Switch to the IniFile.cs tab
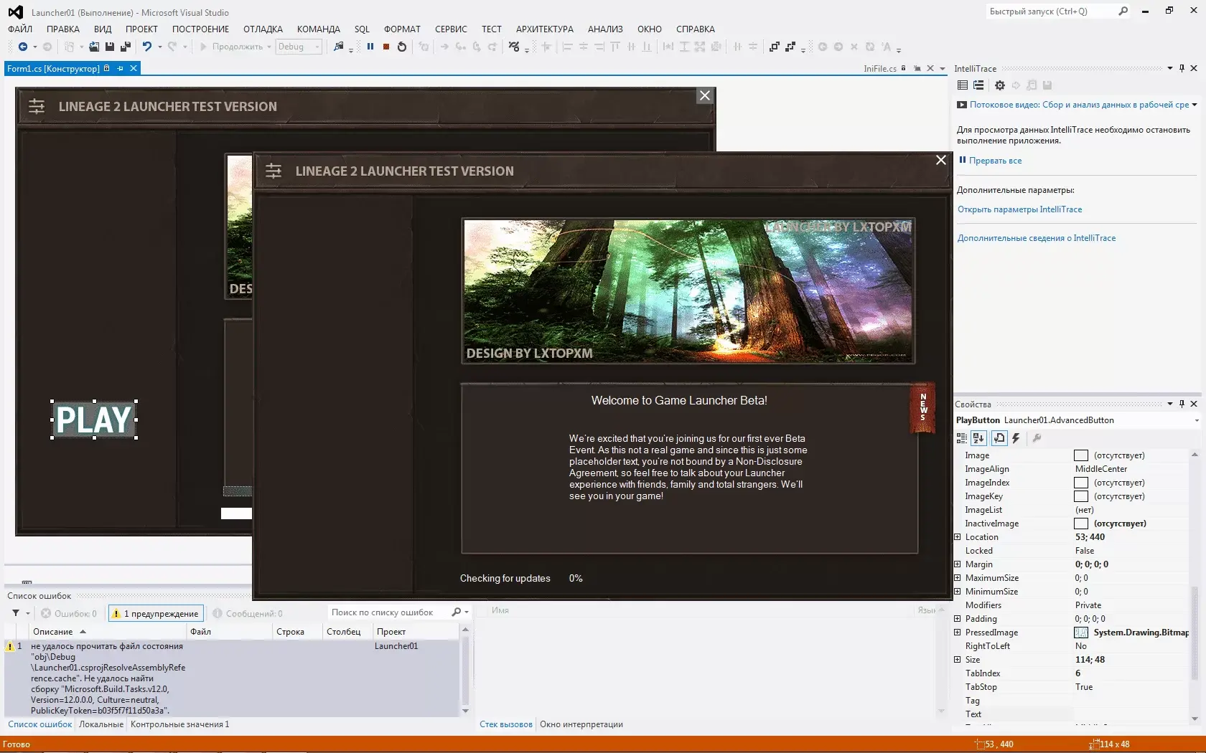1206x753 pixels. pyautogui.click(x=880, y=68)
